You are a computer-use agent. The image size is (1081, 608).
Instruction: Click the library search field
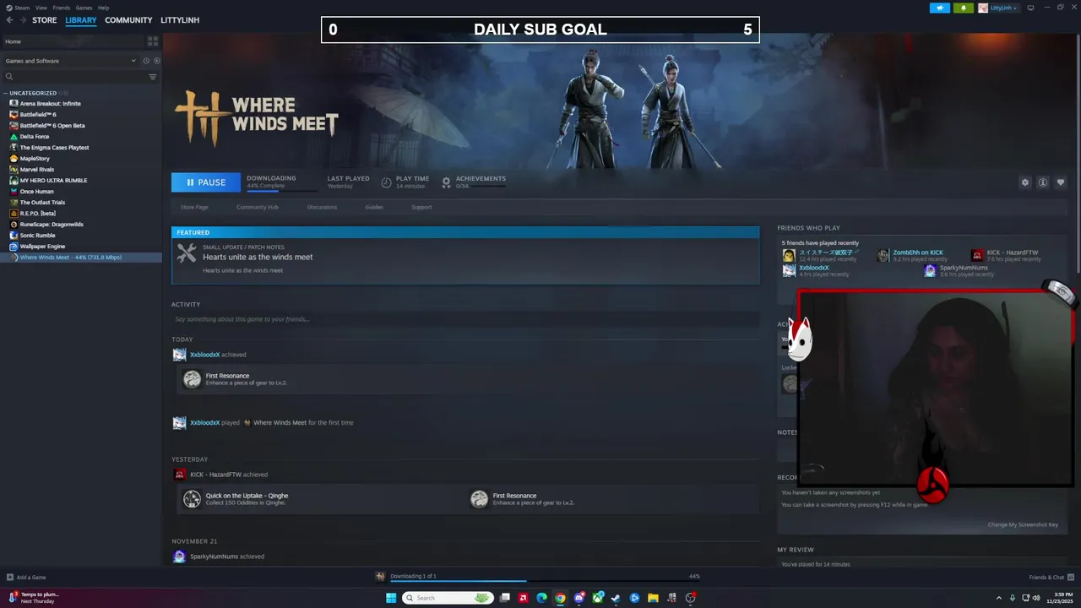pyautogui.click(x=74, y=77)
